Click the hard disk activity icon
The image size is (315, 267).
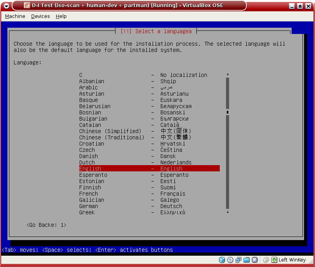pos(222,260)
